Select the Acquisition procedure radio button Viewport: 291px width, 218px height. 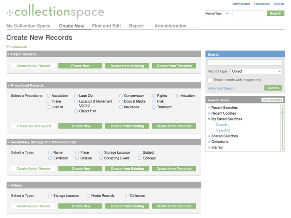click(x=49, y=96)
